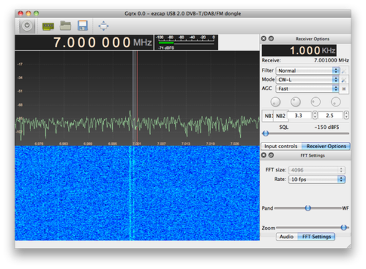Click the -150 dBFS squelch value

click(327, 127)
